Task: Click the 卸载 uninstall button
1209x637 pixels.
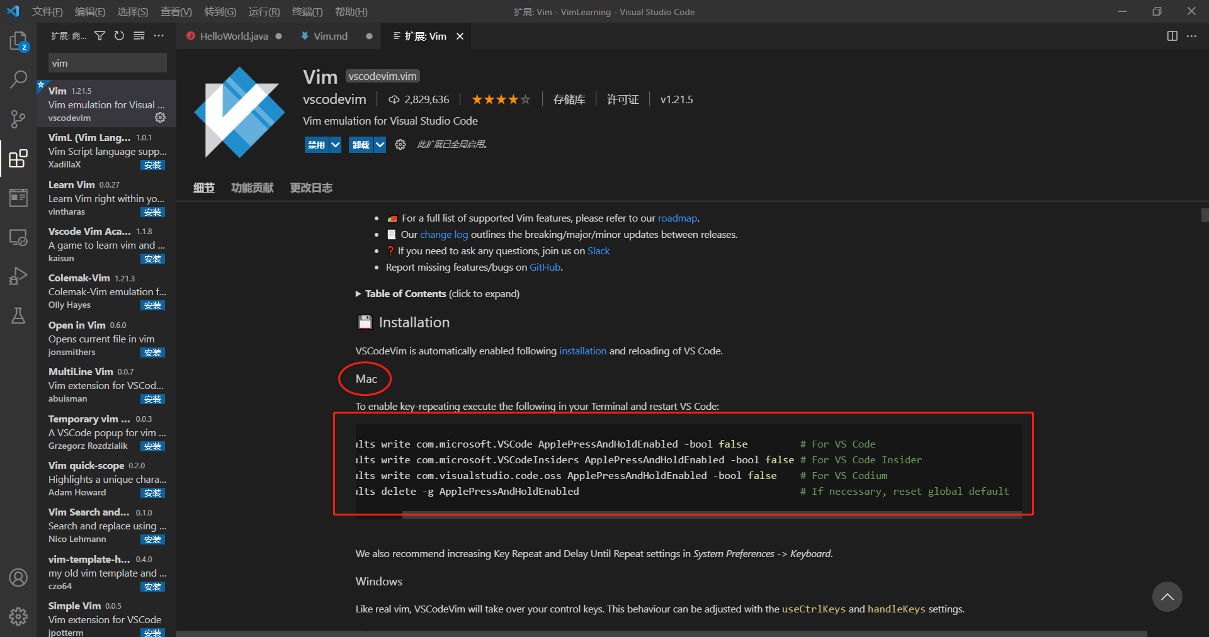Action: pos(361,145)
